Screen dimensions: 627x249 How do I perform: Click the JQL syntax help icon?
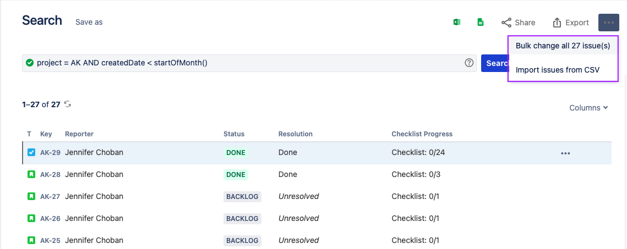(x=469, y=63)
